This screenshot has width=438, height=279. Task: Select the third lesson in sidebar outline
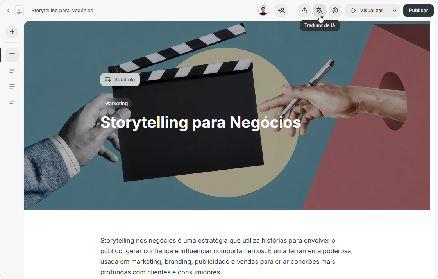point(12,86)
